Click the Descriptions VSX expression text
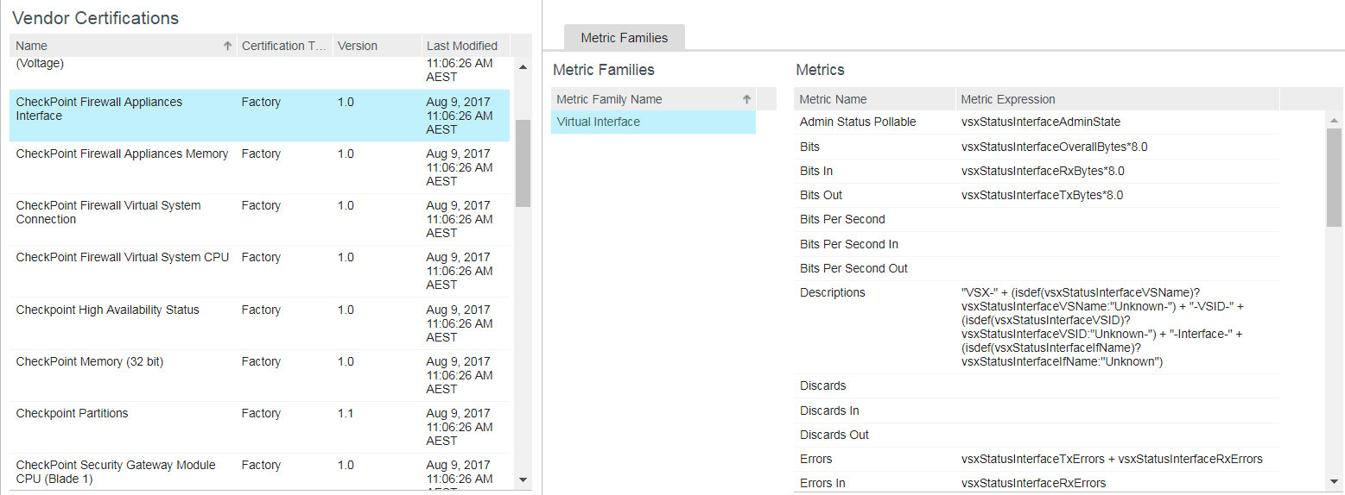This screenshot has height=495, width=1345. pyautogui.click(x=1102, y=327)
